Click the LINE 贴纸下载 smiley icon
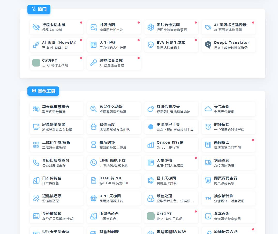Viewport: 278px width, 234px height. click(x=94, y=163)
